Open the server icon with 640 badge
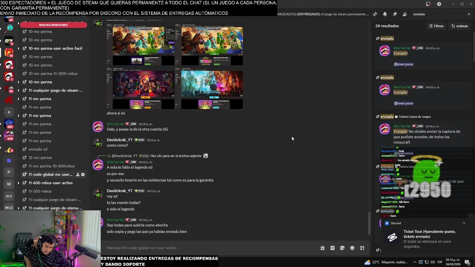475x267 pixels. pos(9,136)
